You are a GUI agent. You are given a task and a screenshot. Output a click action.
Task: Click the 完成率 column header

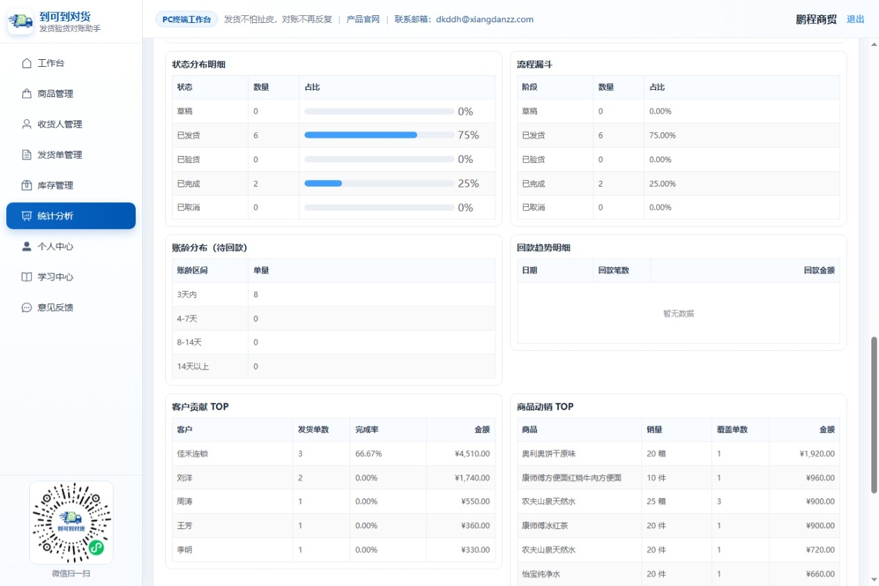click(x=366, y=429)
